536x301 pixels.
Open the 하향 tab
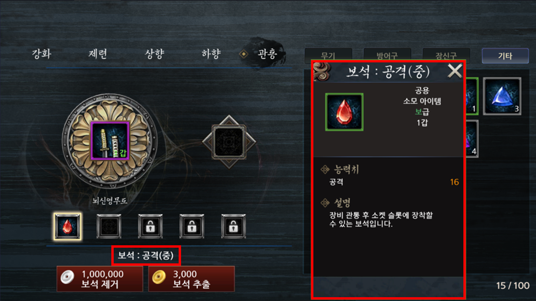211,53
